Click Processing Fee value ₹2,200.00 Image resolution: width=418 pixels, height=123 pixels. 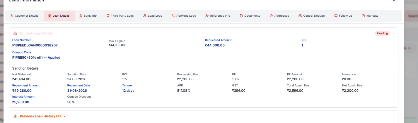[x=185, y=79]
